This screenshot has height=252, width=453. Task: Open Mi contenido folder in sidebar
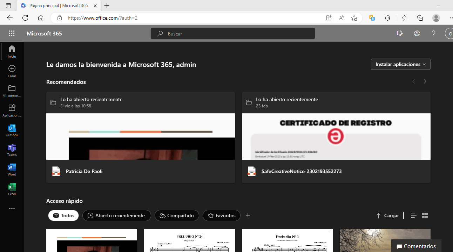[12, 91]
